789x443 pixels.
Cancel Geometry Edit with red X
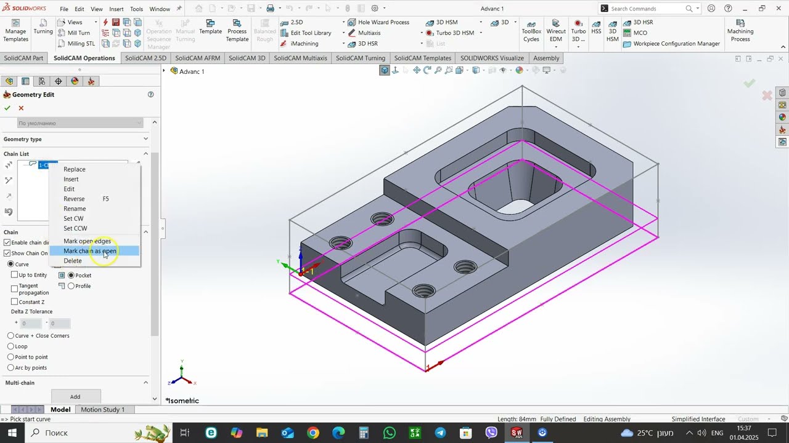(x=21, y=108)
